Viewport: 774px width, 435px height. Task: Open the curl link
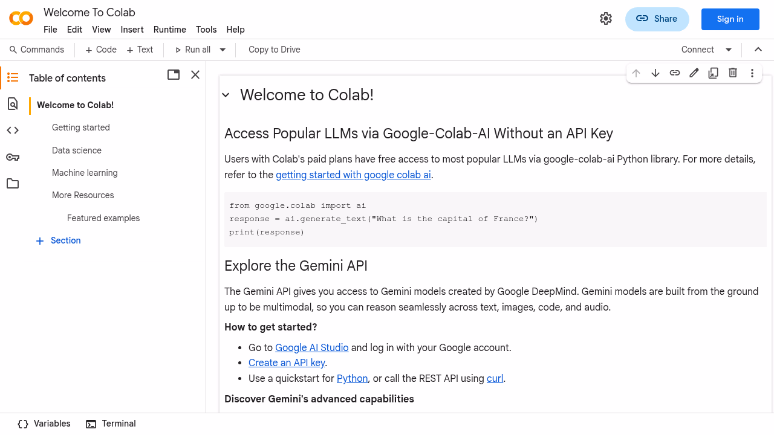[495, 378]
